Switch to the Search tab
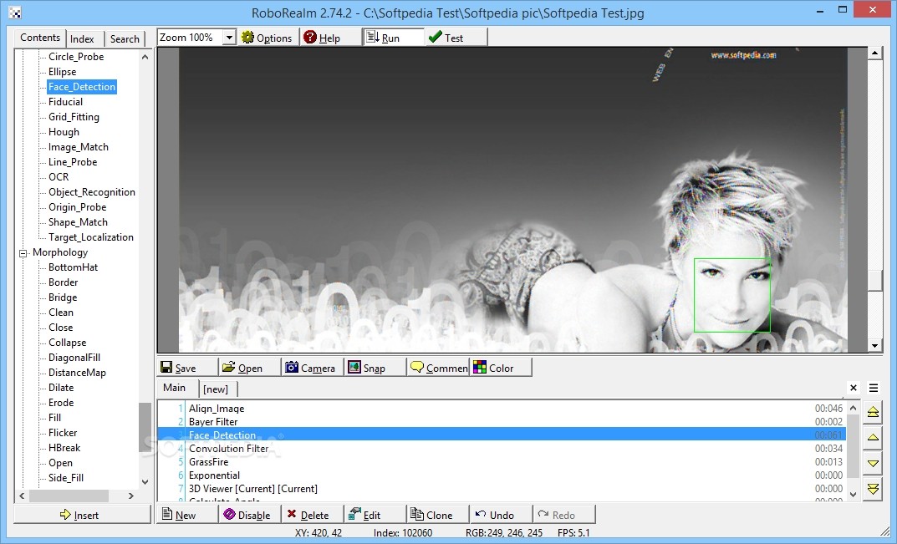The height and width of the screenshot is (544, 897). click(125, 39)
